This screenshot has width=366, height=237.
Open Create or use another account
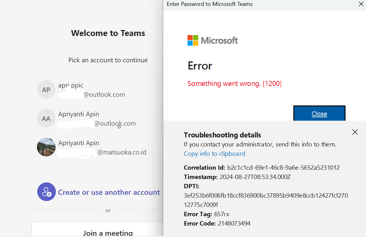109,192
